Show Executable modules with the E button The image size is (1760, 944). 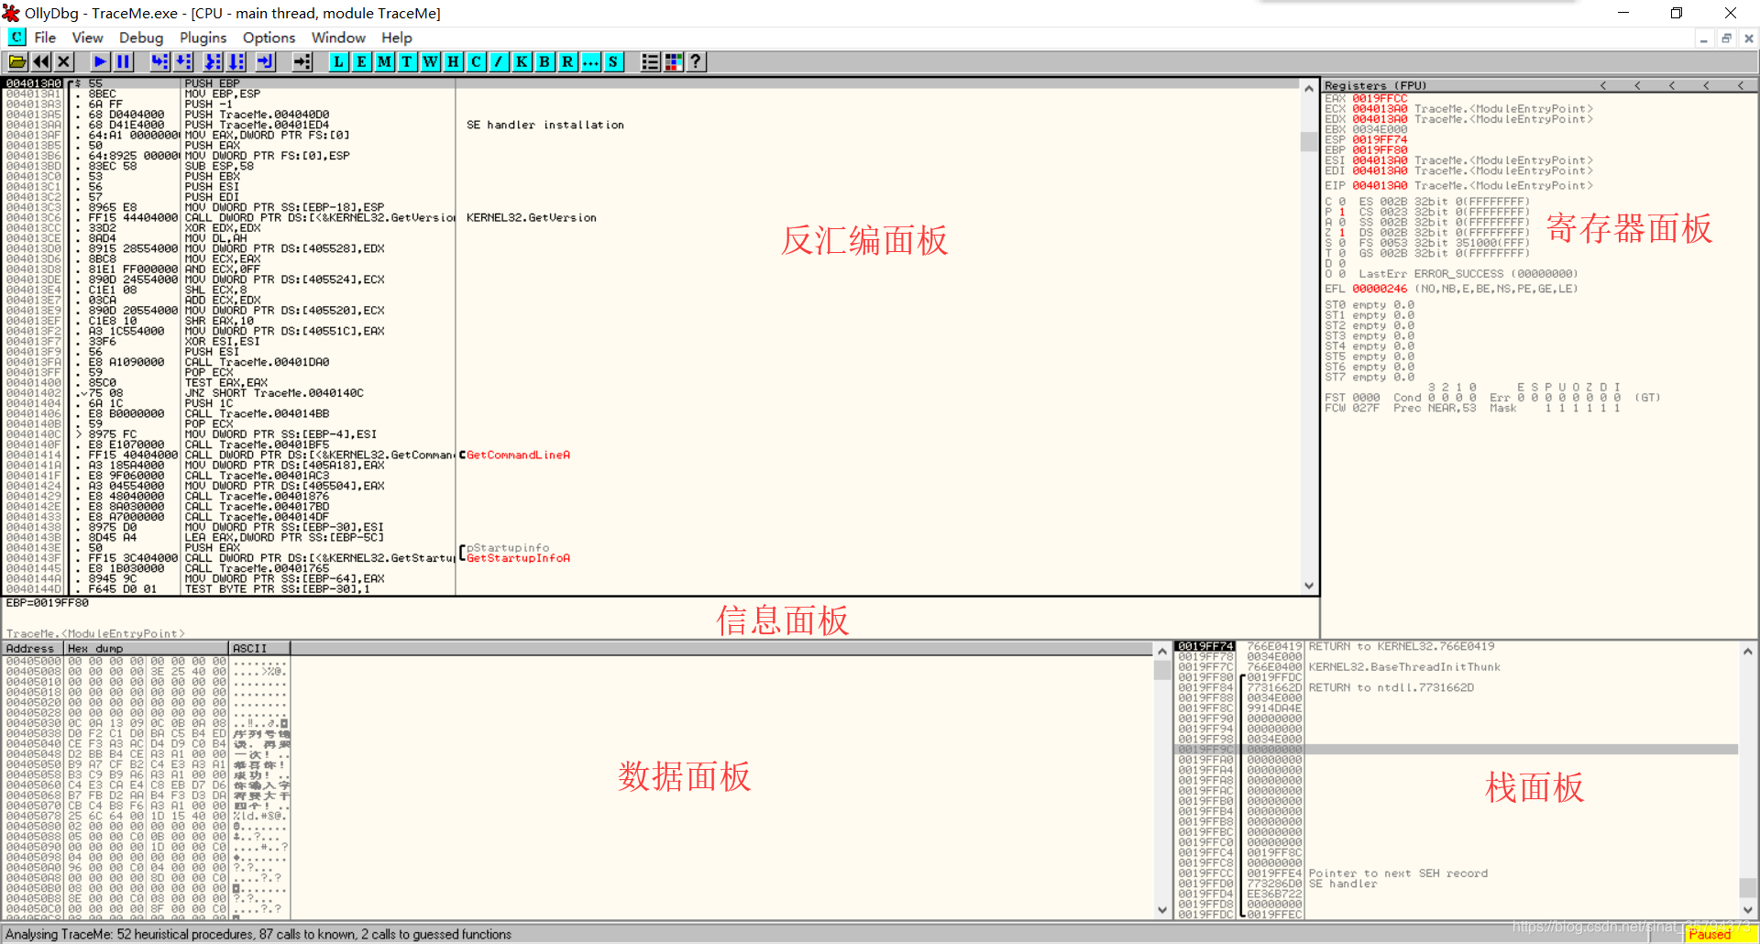coord(361,61)
